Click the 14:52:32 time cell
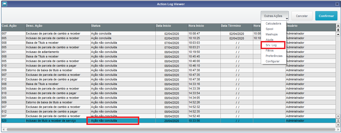This screenshot has width=341, height=133. [204, 107]
